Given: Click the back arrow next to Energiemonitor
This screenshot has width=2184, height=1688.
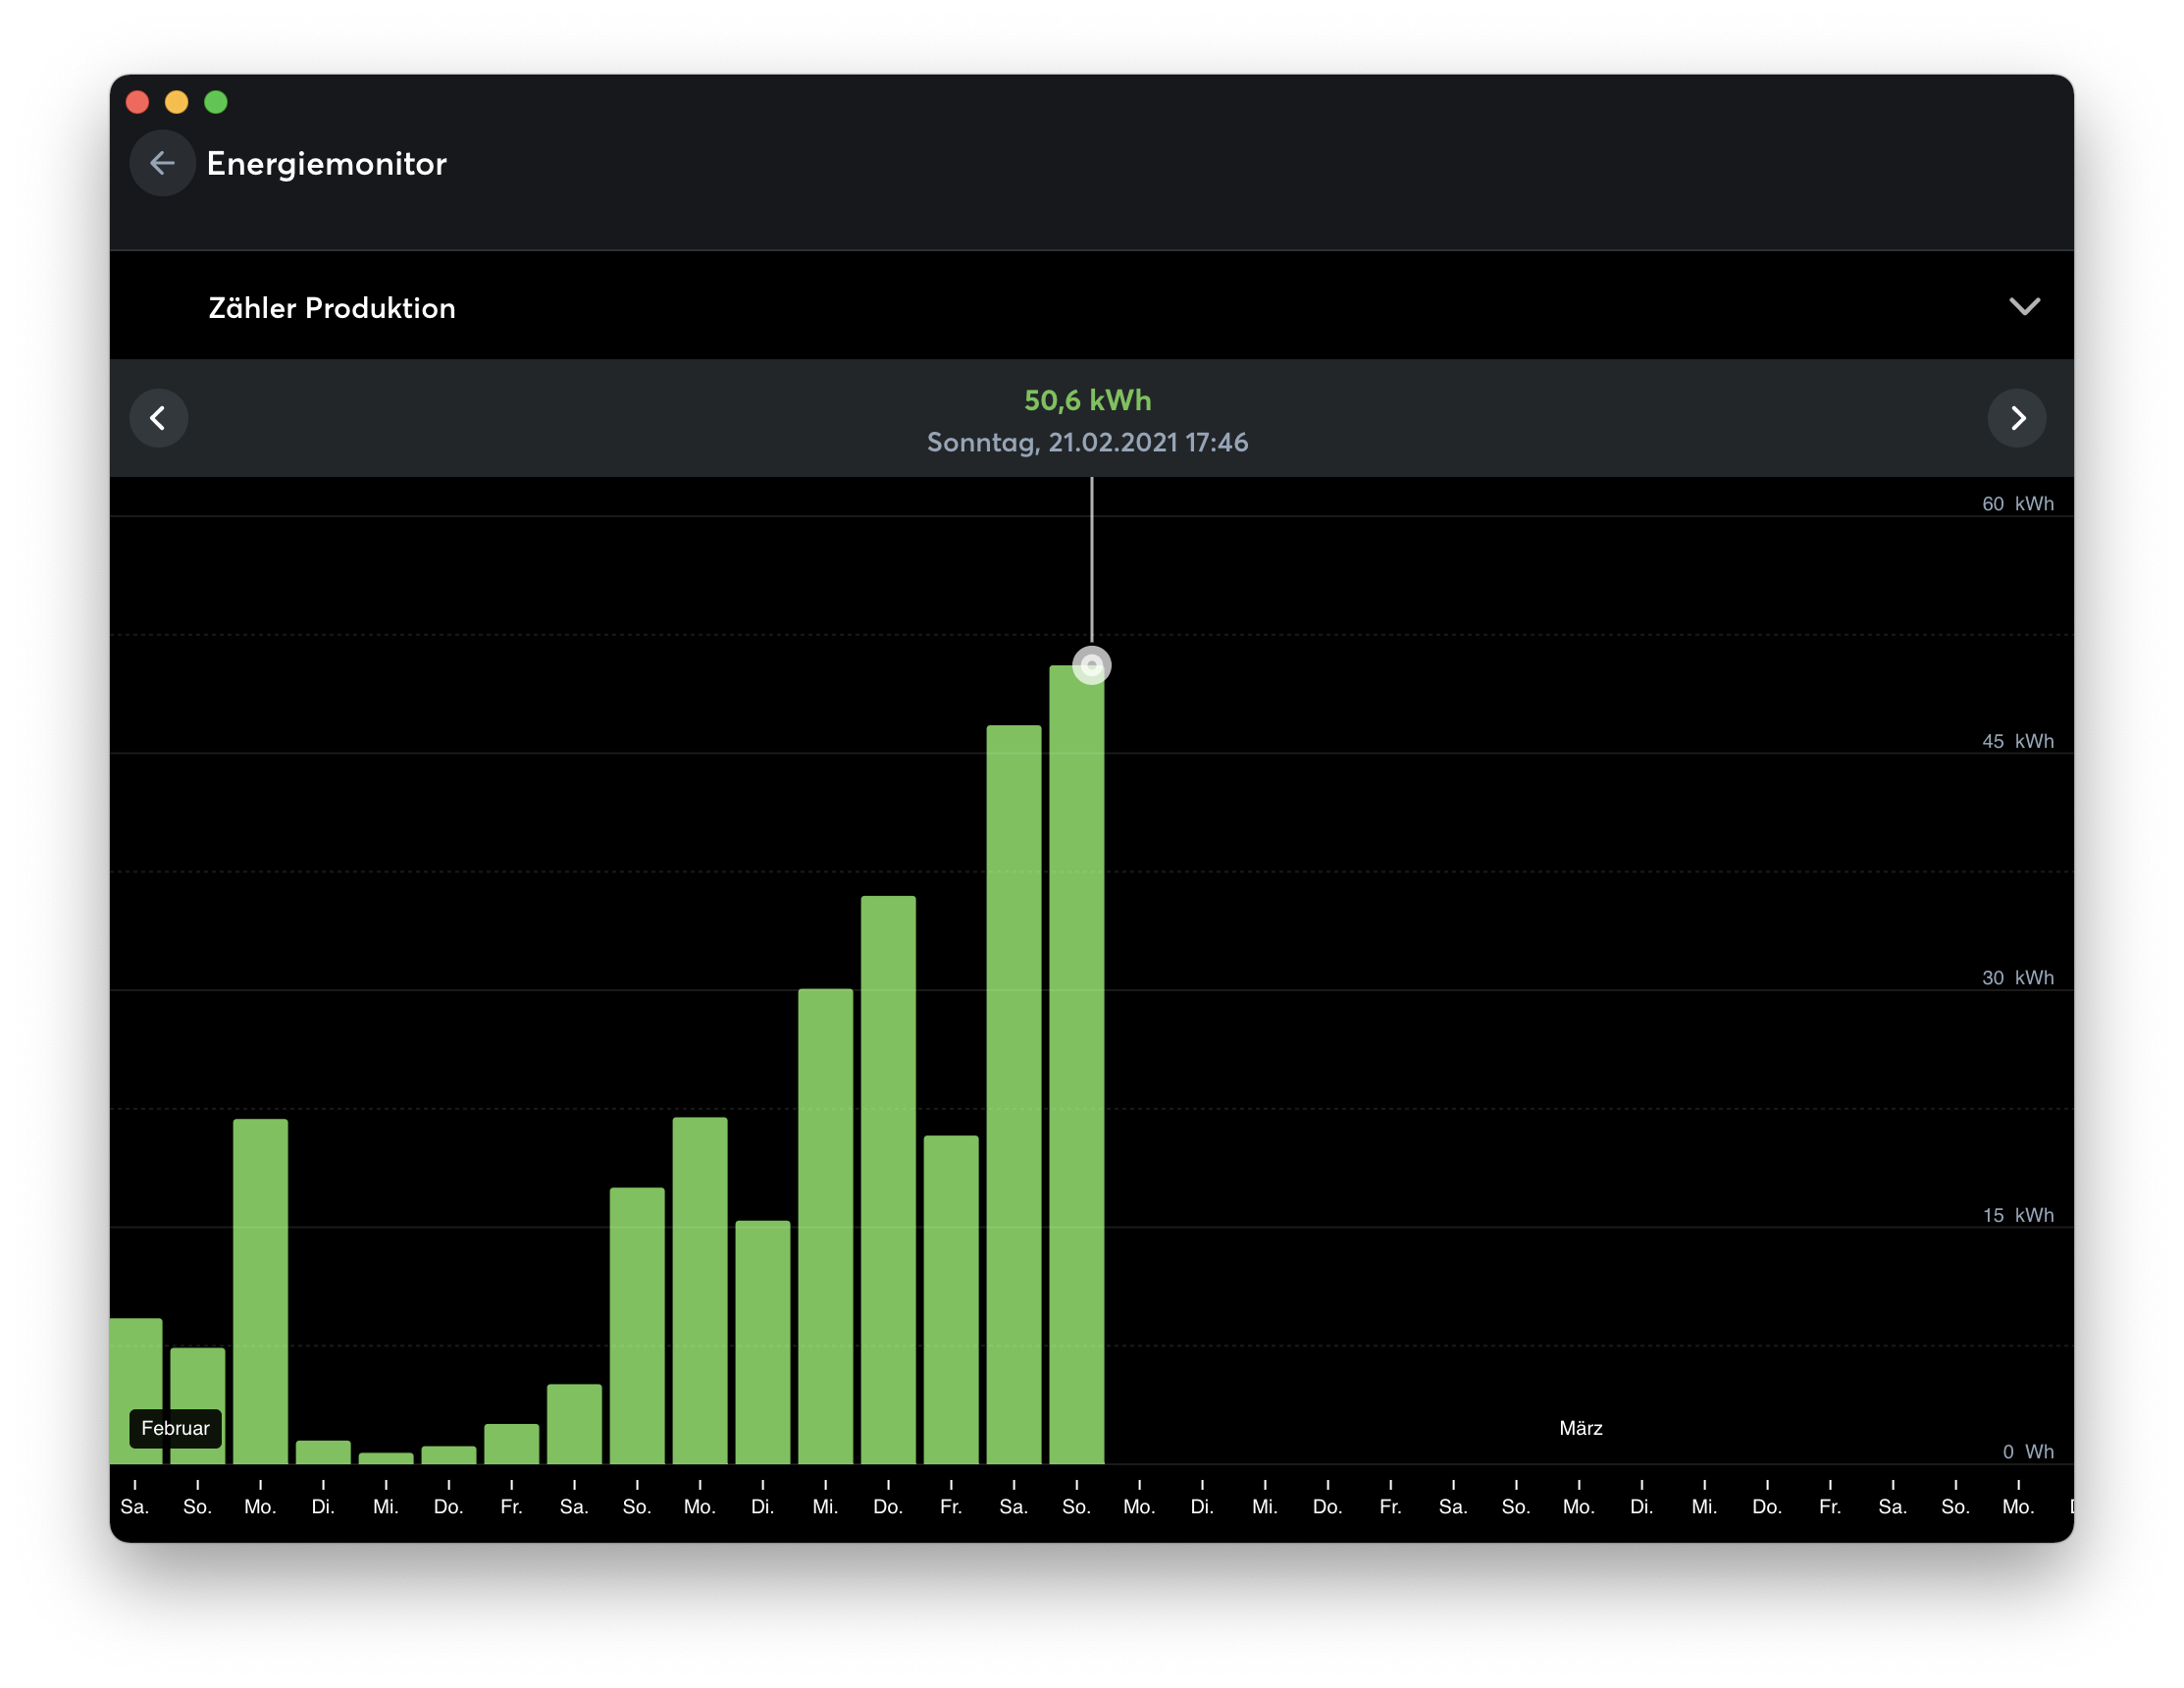Looking at the screenshot, I should pos(162,163).
